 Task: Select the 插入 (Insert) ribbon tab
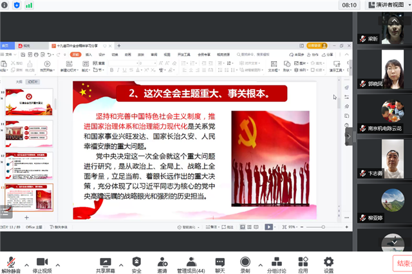89,55
